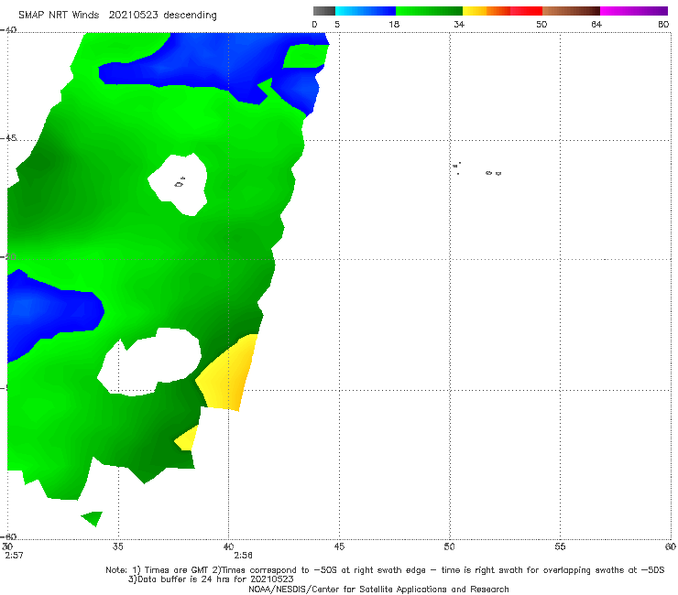This screenshot has height=595, width=678.
Task: Click the longitude axis label "40"
Action: point(228,546)
